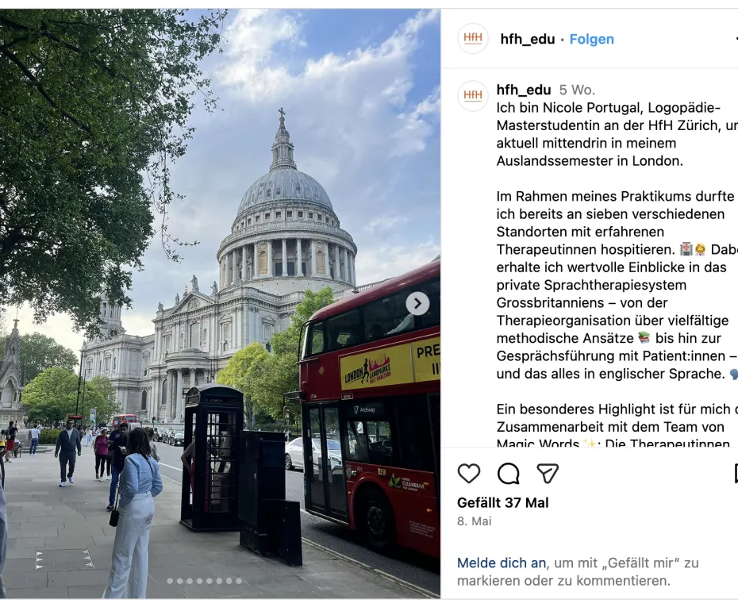The width and height of the screenshot is (738, 611).
Task: Advance to next photo with arrow button
Action: (417, 304)
